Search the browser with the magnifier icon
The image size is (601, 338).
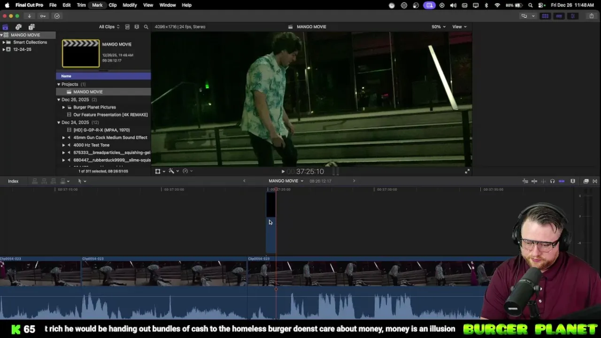click(x=146, y=27)
